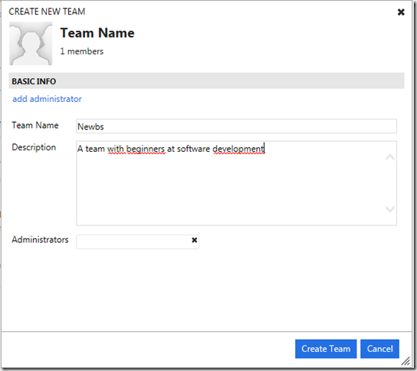Remove the entry in Administrators field
This screenshot has width=417, height=371.
click(x=195, y=240)
